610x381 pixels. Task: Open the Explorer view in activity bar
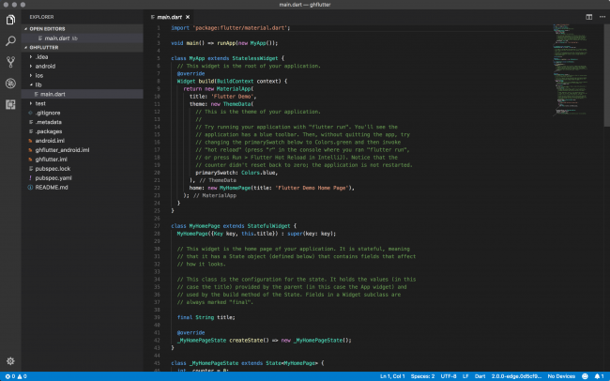[x=10, y=19]
